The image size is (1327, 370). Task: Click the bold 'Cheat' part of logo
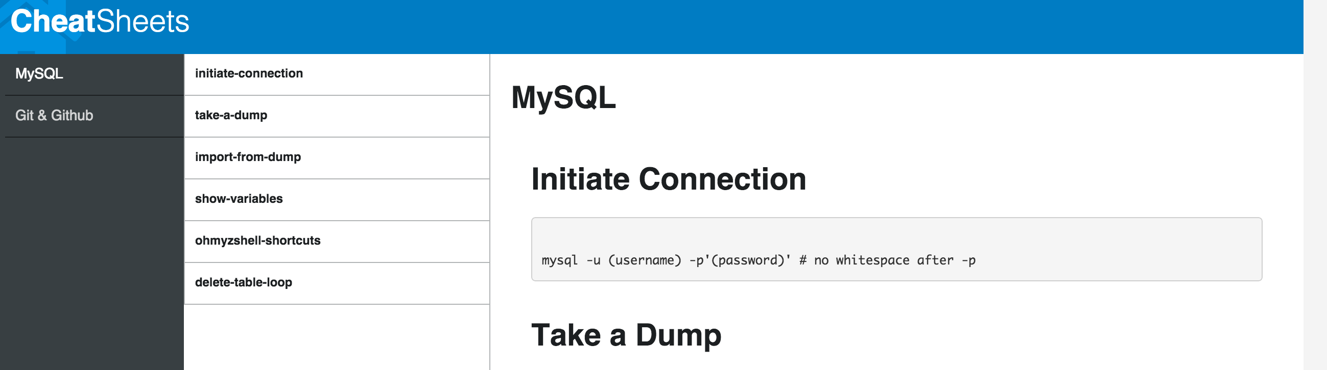coord(53,21)
